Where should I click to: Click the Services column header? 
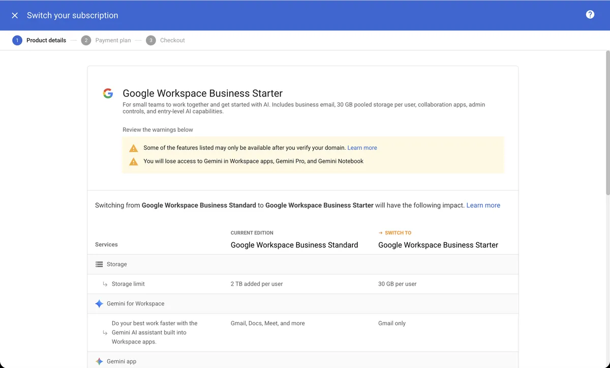point(106,244)
